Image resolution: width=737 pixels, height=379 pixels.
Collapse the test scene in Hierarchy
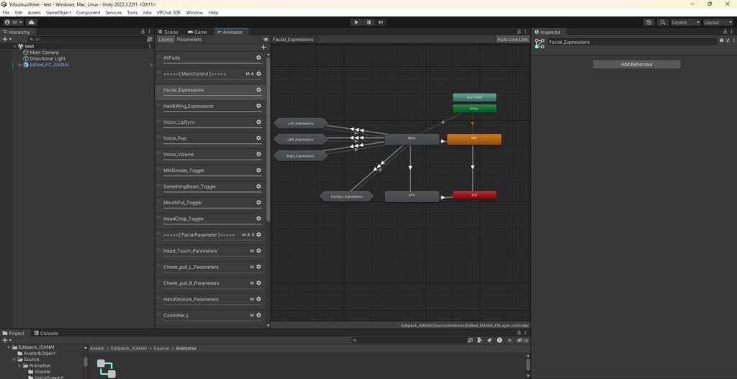point(14,47)
